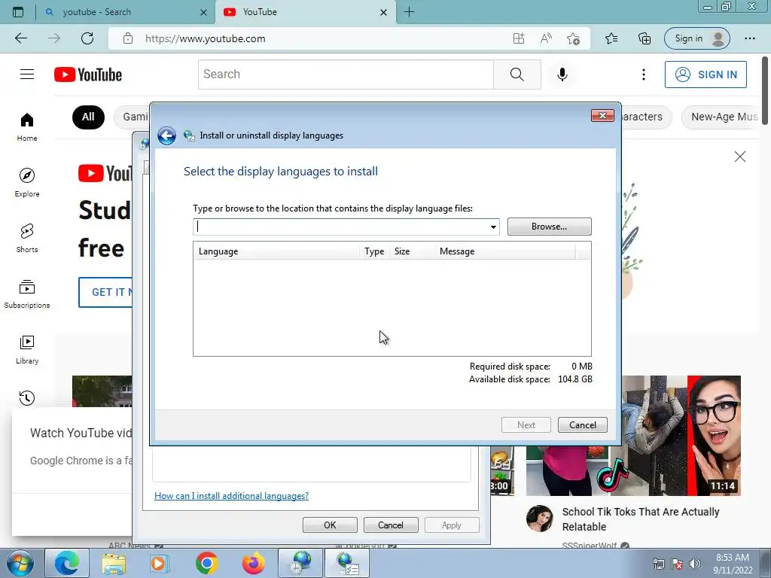Screen dimensions: 771x578
Task: Open the 'How can I install additional languages?' link
Action: [232, 496]
